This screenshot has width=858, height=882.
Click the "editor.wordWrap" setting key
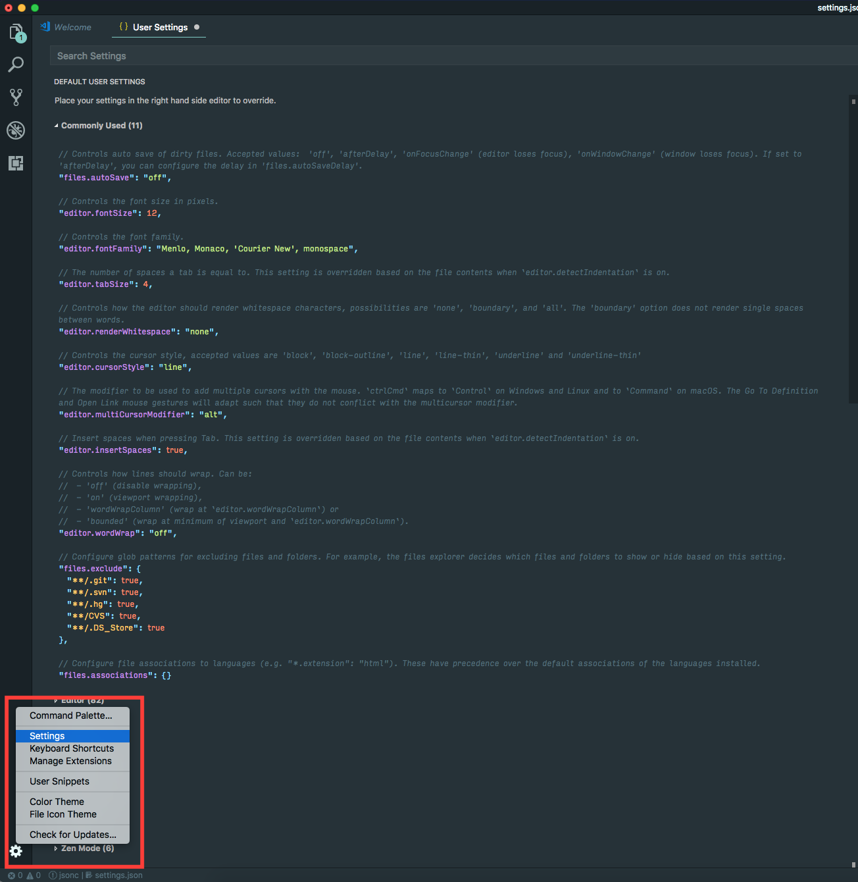(x=99, y=533)
